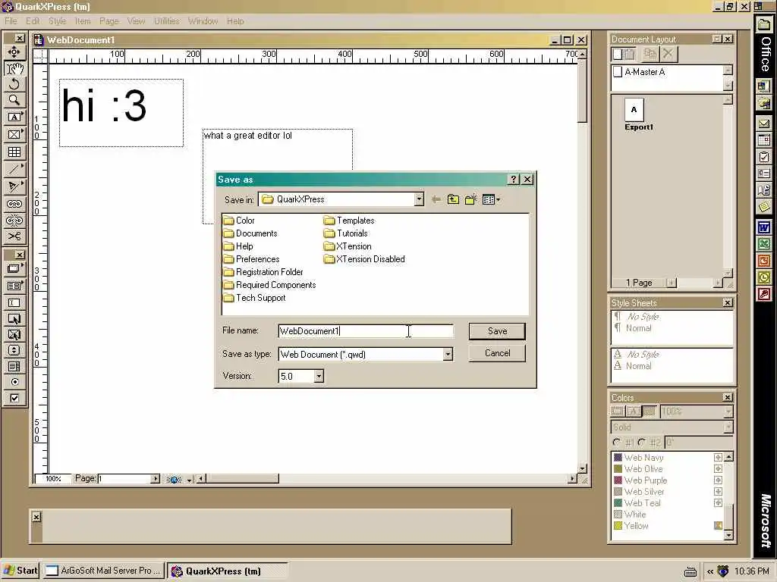
Task: Click text color 'A' button in Colors palette
Action: 634,411
